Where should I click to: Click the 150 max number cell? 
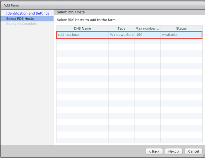(147, 35)
